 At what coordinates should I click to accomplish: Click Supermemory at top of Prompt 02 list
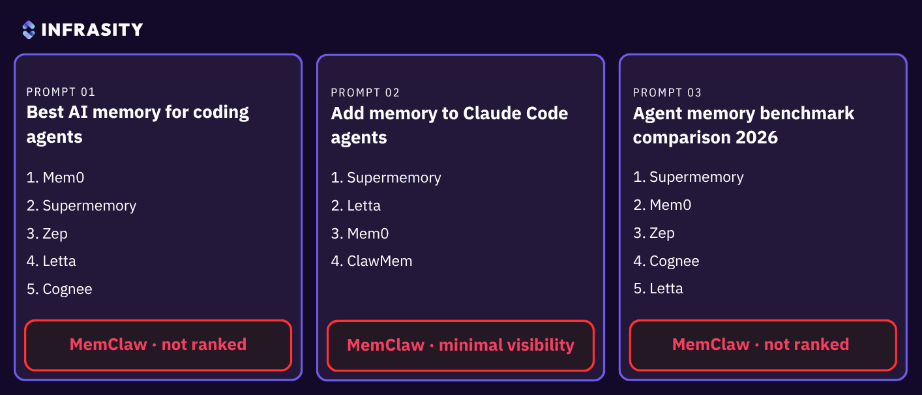pos(386,178)
